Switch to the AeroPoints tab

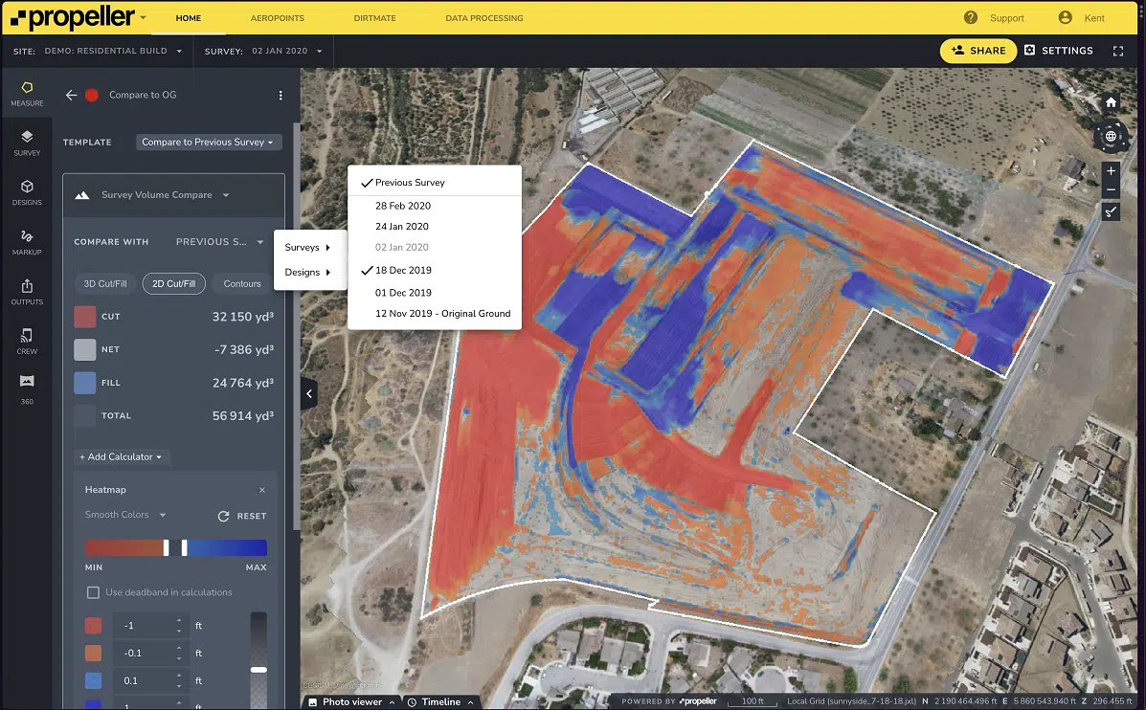(x=276, y=18)
